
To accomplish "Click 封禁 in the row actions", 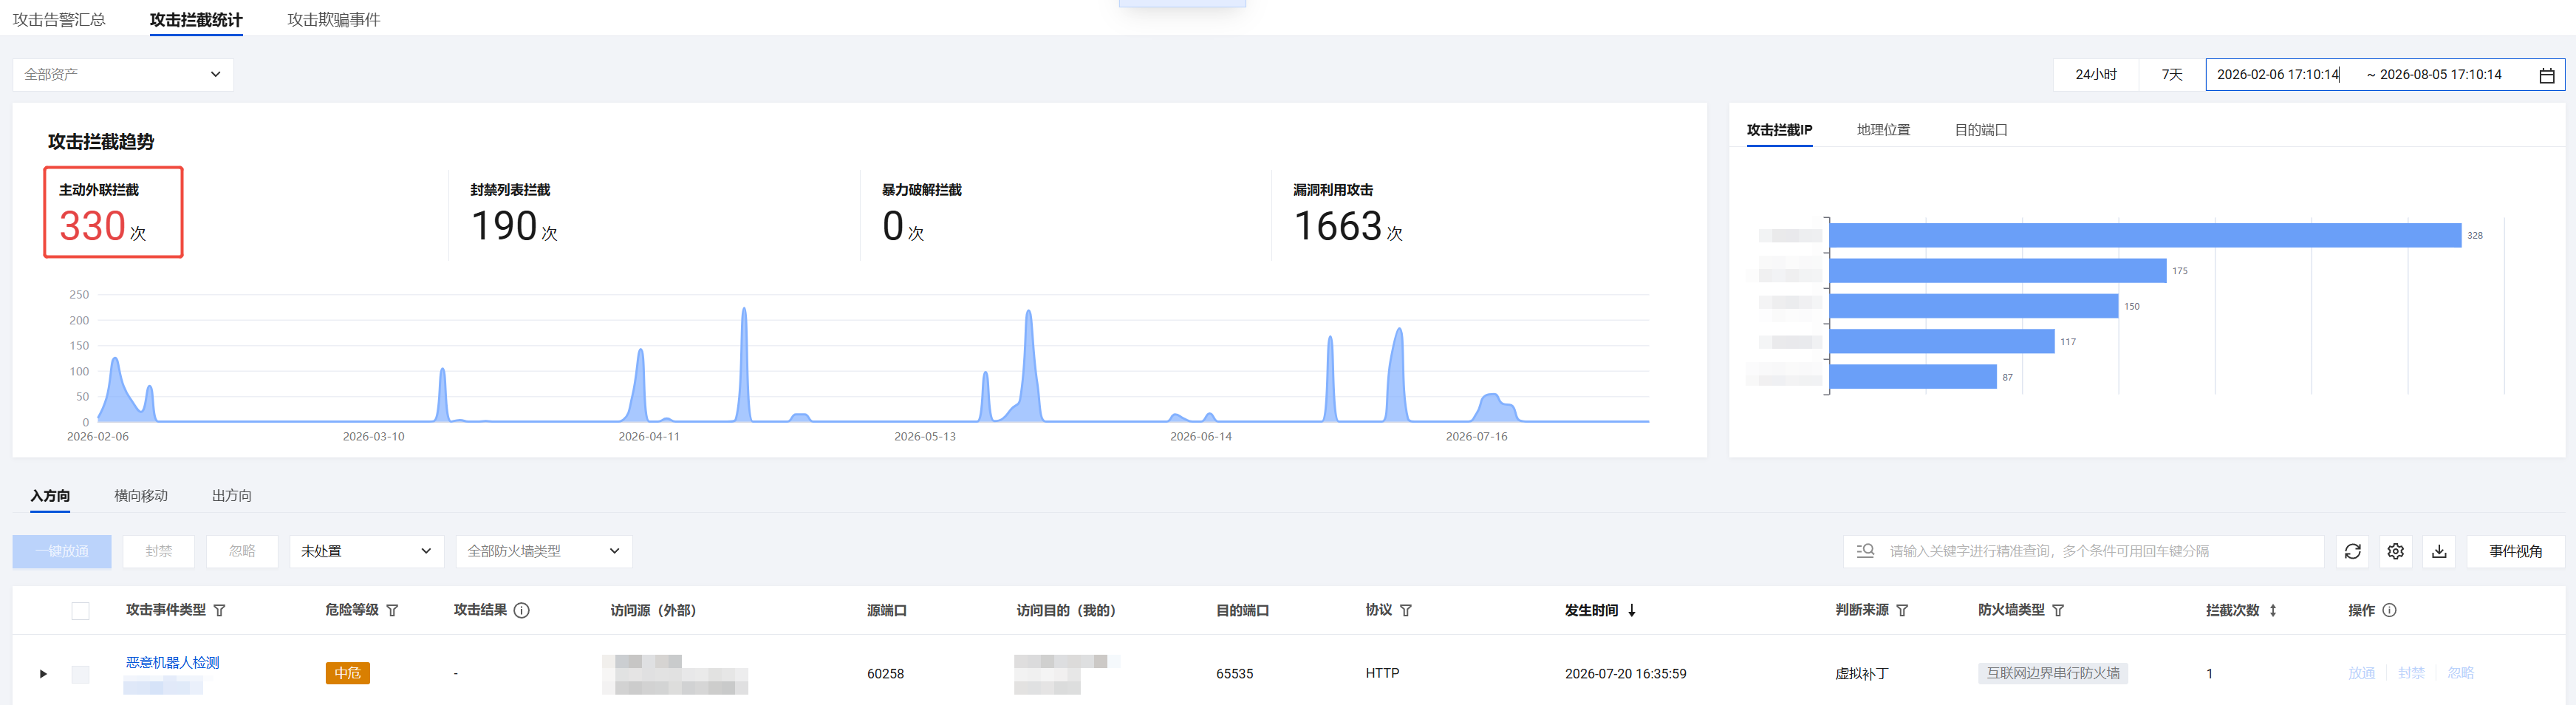I will click(x=2411, y=674).
